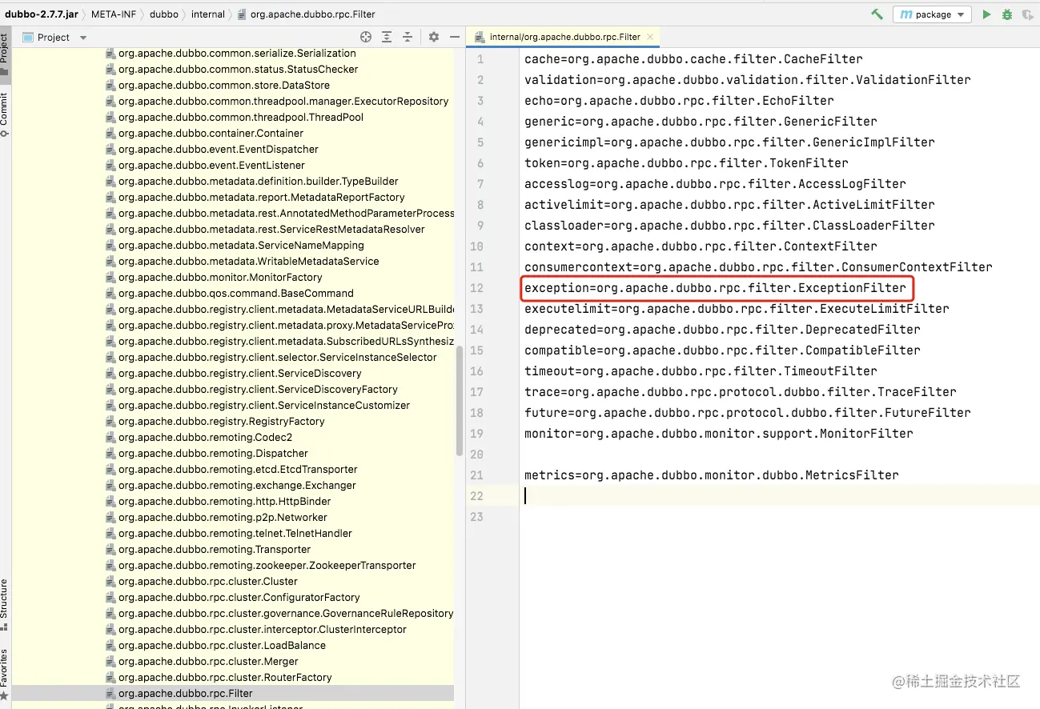Viewport: 1040px width, 709px height.
Task: Select org.apache.dubbo.common.store.DataStore file
Action: point(223,85)
